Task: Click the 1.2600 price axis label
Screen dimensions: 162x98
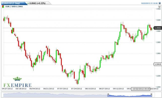Action: (158, 53)
